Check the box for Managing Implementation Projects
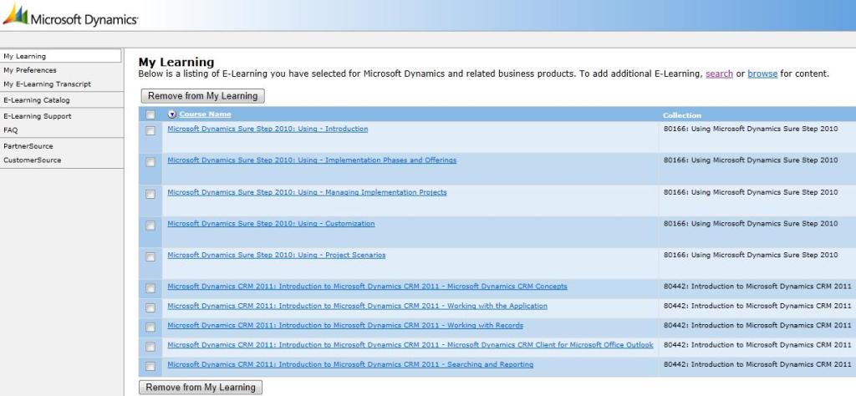 pyautogui.click(x=150, y=194)
